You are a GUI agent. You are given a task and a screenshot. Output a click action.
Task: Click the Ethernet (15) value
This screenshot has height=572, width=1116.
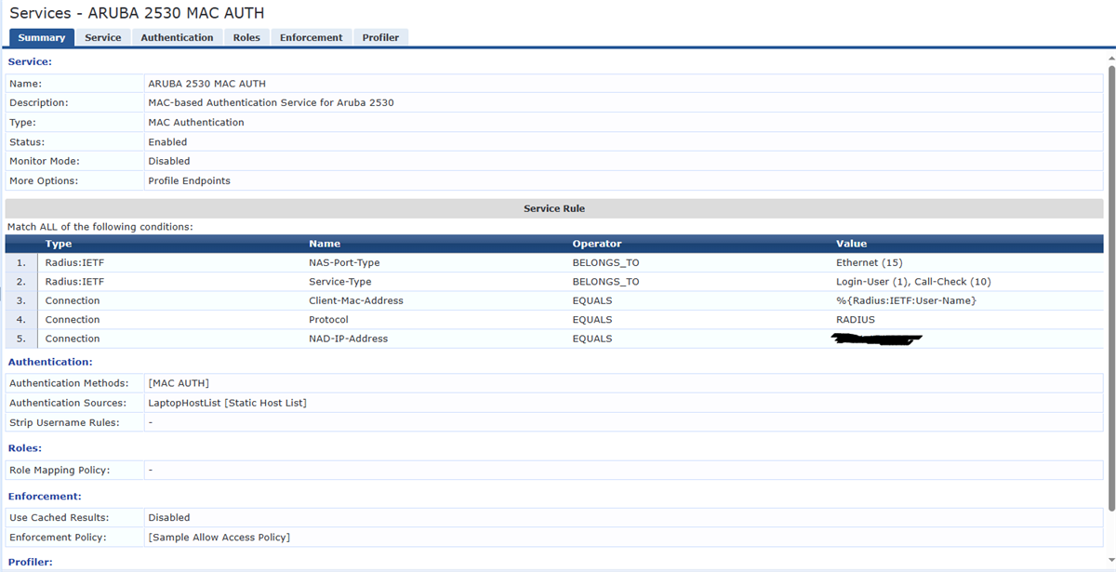tap(870, 262)
